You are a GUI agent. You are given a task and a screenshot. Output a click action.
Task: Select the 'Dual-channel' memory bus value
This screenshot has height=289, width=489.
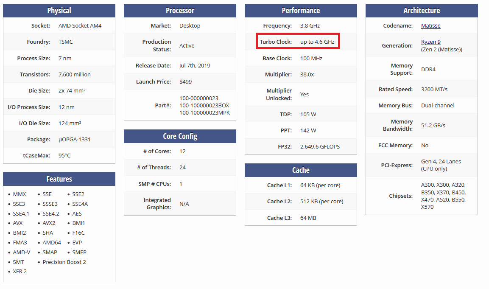point(438,106)
